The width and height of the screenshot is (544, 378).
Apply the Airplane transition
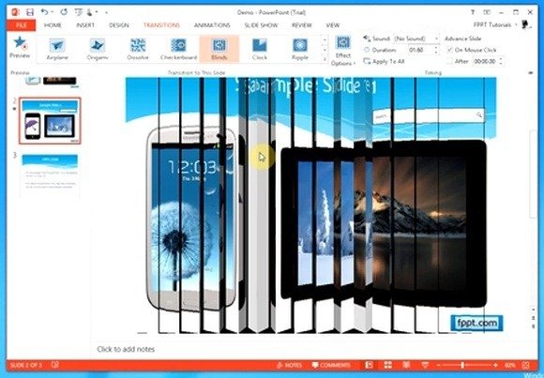[57, 49]
